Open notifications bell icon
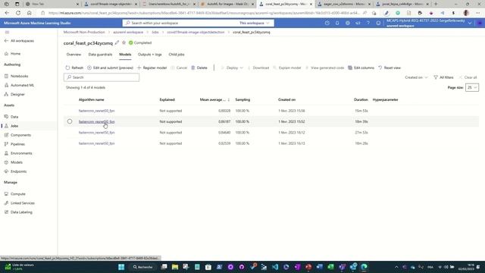The width and height of the screenshot is (485, 273). (337, 23)
